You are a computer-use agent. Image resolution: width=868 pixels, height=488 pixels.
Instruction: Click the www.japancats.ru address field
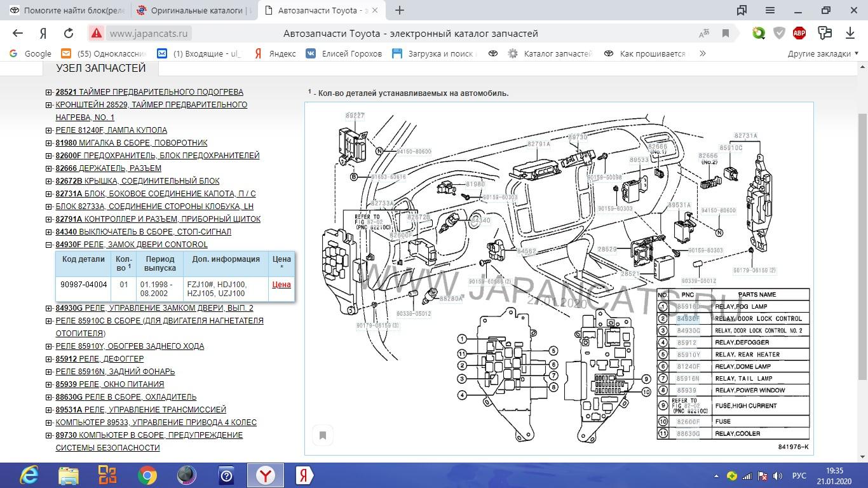point(149,33)
